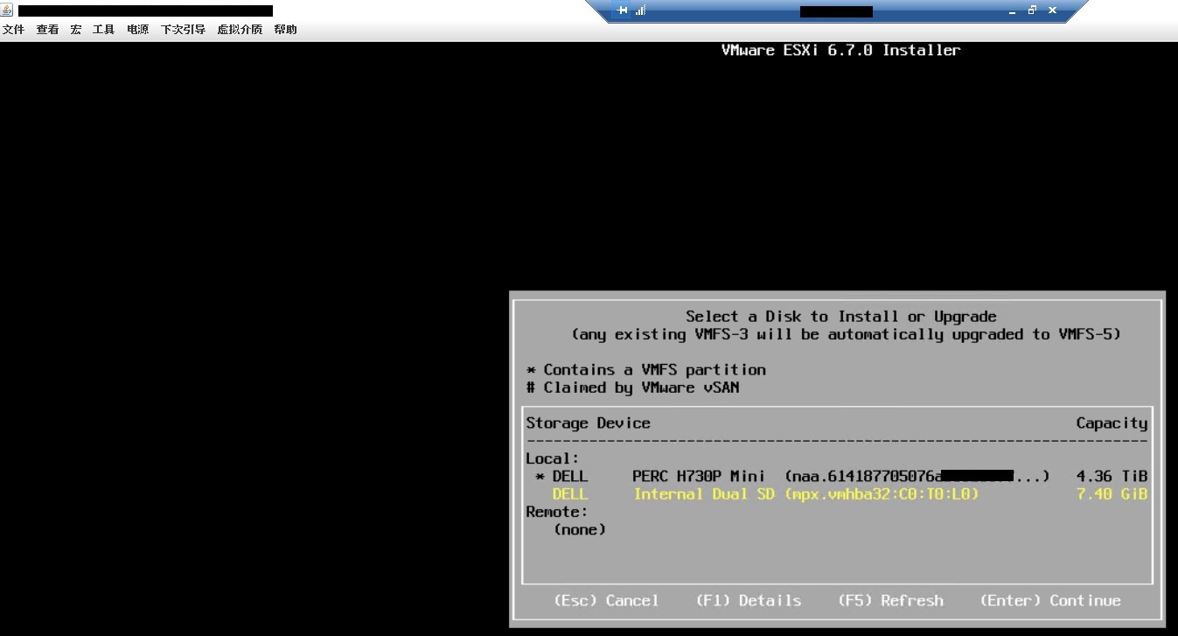Image resolution: width=1178 pixels, height=636 pixels.
Task: Open the 虚拟介质 menu
Action: (x=240, y=30)
